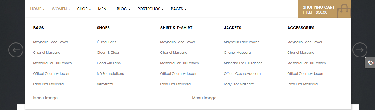The image size is (375, 110).
Task: Click the pointing hand side tab icon
Action: [x=370, y=62]
